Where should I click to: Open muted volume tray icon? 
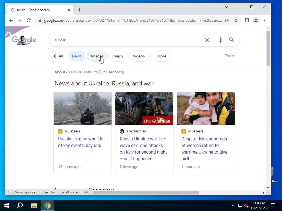[246, 206]
